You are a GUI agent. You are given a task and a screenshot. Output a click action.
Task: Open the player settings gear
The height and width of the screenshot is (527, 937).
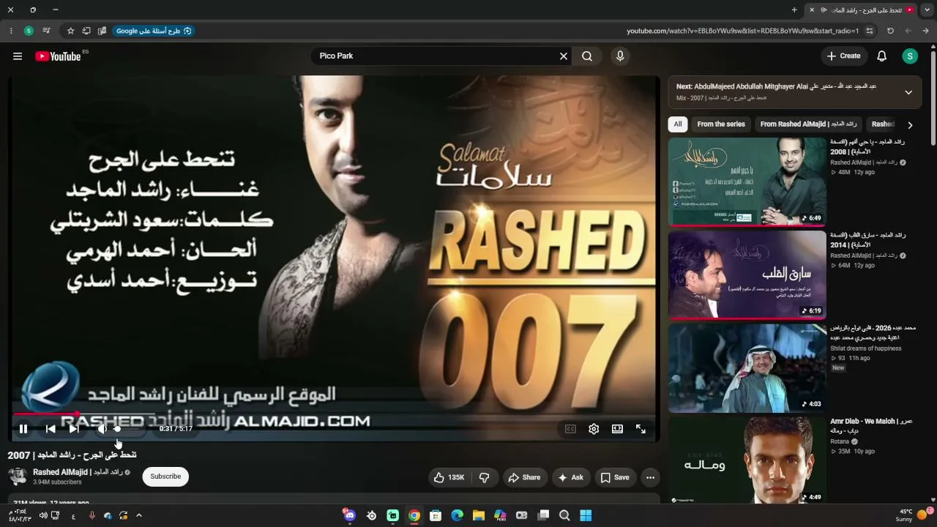coord(594,429)
